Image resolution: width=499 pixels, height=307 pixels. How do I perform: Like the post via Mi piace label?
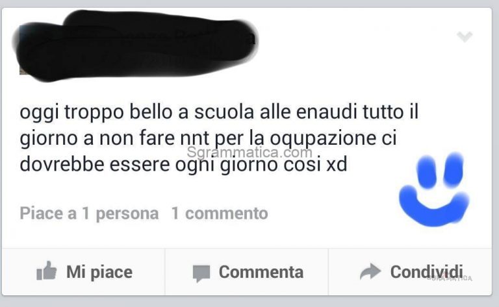coord(99,273)
